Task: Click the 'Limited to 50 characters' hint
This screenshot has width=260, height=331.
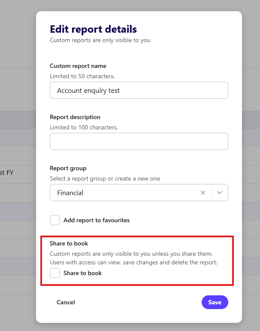Action: 82,76
